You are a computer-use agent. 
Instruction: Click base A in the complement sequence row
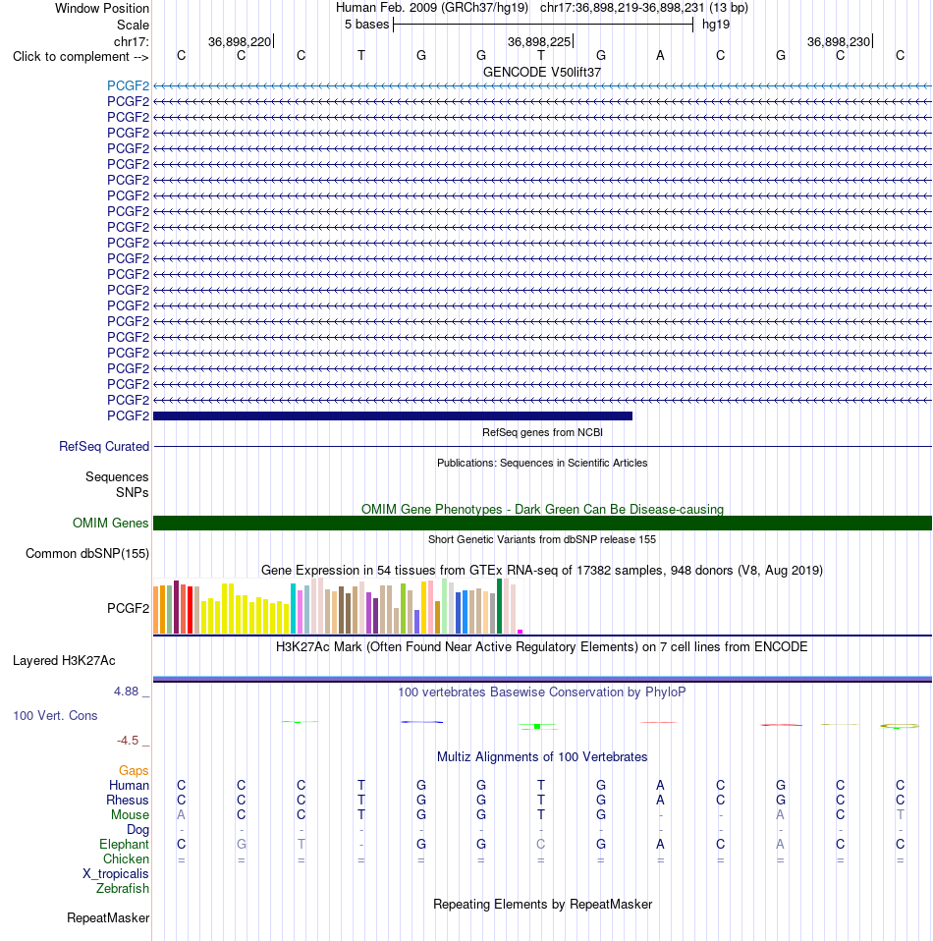(660, 56)
